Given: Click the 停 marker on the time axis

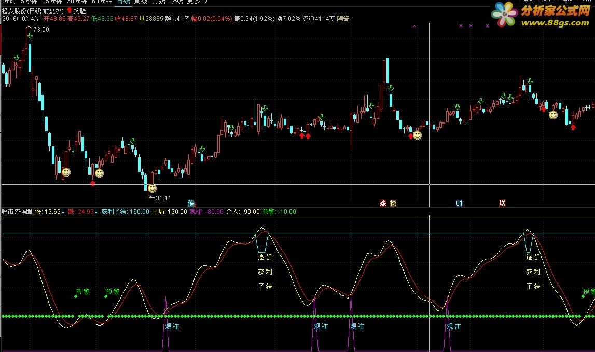Looking at the screenshot, I should pos(191,204).
